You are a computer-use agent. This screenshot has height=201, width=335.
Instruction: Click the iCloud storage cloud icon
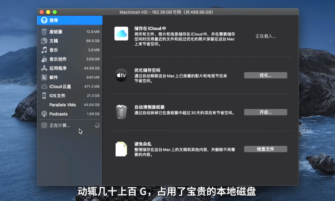click(121, 34)
